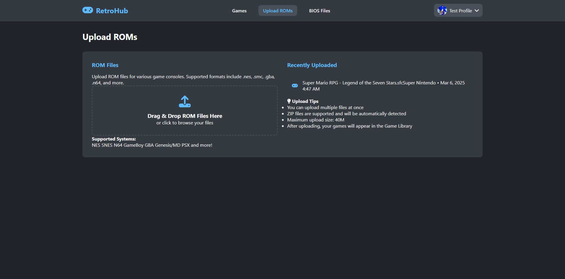Click the "Drag & Drop ROM Files Here" text
The height and width of the screenshot is (279, 565).
coord(185,116)
